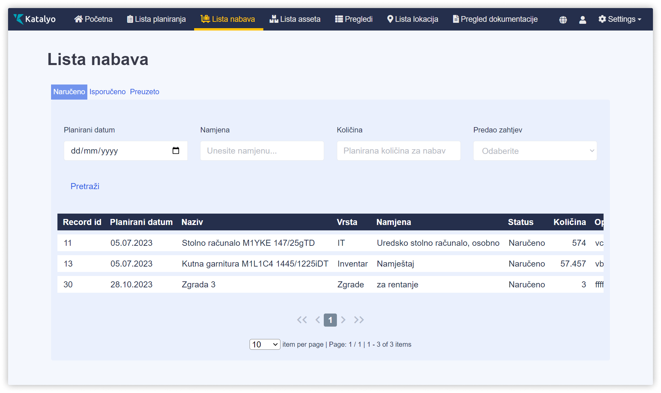Switch to Isporučeno tab
The image size is (661, 393).
[107, 92]
